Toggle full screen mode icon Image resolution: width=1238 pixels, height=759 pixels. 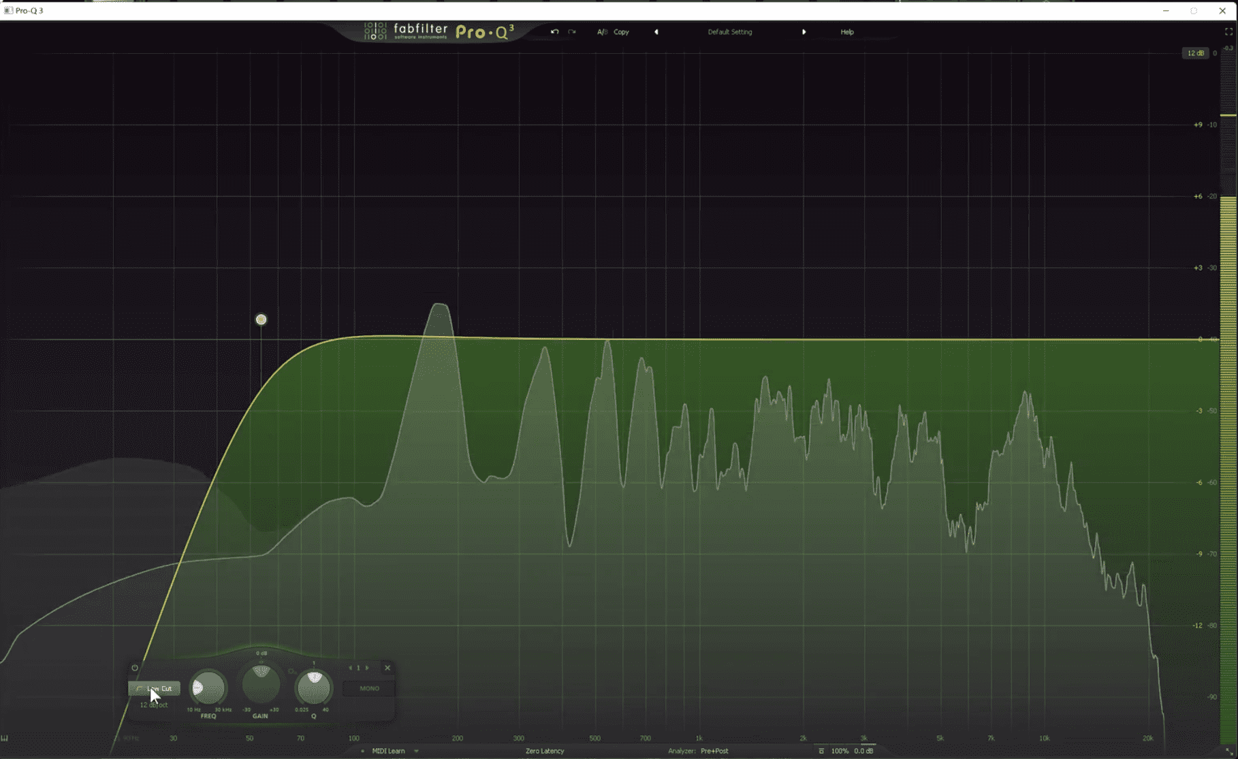pyautogui.click(x=1228, y=32)
